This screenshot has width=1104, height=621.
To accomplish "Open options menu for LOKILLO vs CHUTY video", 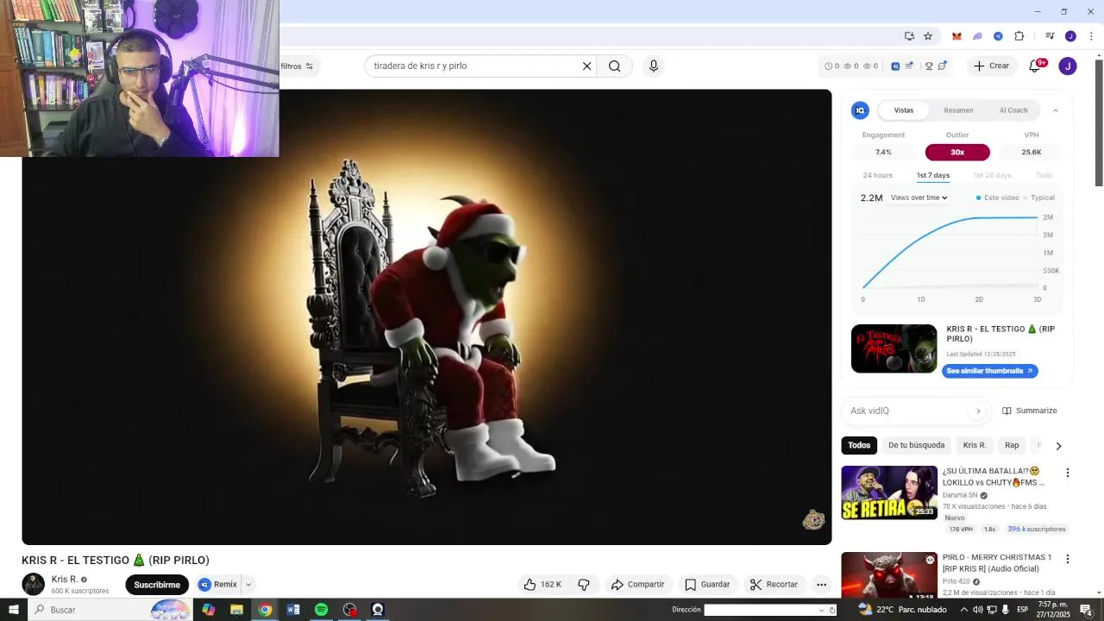I will pyautogui.click(x=1067, y=473).
